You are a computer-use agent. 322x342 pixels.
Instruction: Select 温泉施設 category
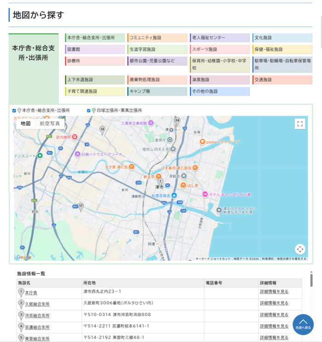click(x=220, y=80)
